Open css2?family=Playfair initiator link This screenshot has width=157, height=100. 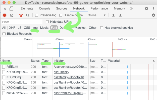(70, 93)
